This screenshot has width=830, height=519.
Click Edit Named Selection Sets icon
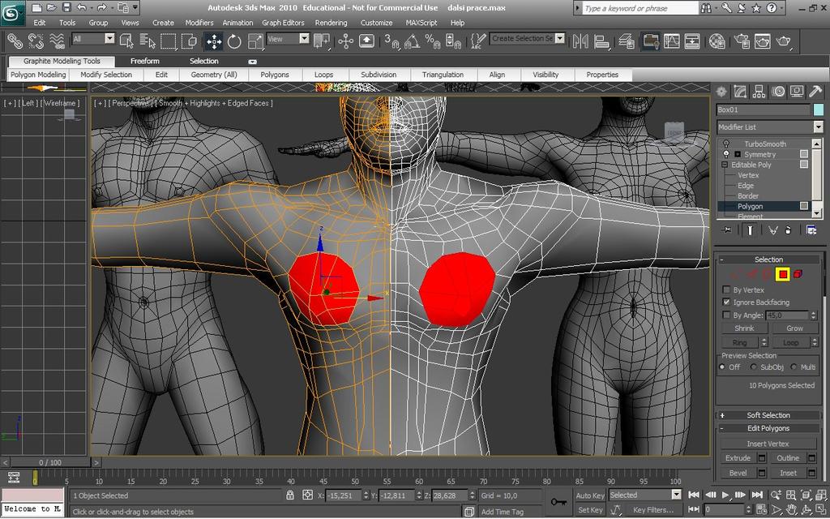click(478, 41)
